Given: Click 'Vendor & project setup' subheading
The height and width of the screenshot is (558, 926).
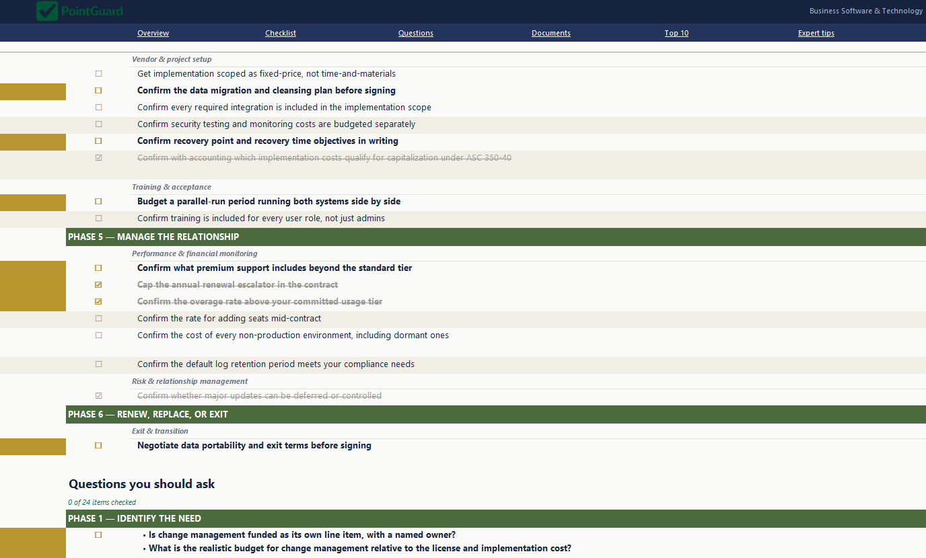Looking at the screenshot, I should click(172, 59).
